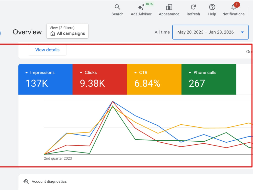Viewport: 253px width, 190px height.
Task: Expand the Phone calls metric dropdown
Action: [190, 73]
